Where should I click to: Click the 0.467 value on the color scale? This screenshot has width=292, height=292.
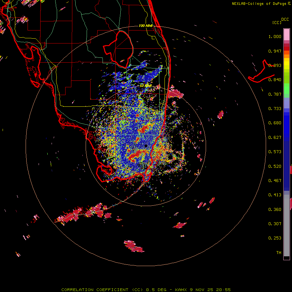pos(275,181)
